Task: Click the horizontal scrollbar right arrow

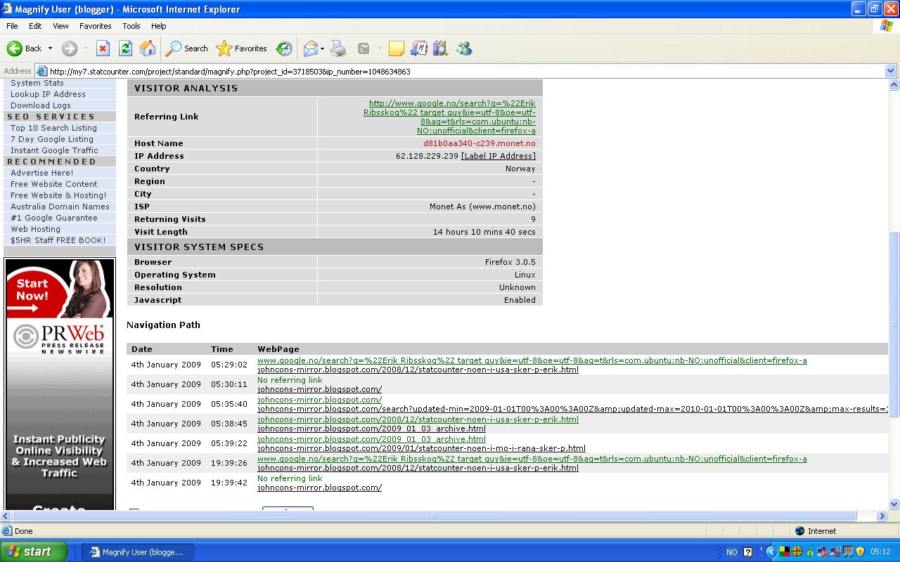Action: tap(882, 516)
